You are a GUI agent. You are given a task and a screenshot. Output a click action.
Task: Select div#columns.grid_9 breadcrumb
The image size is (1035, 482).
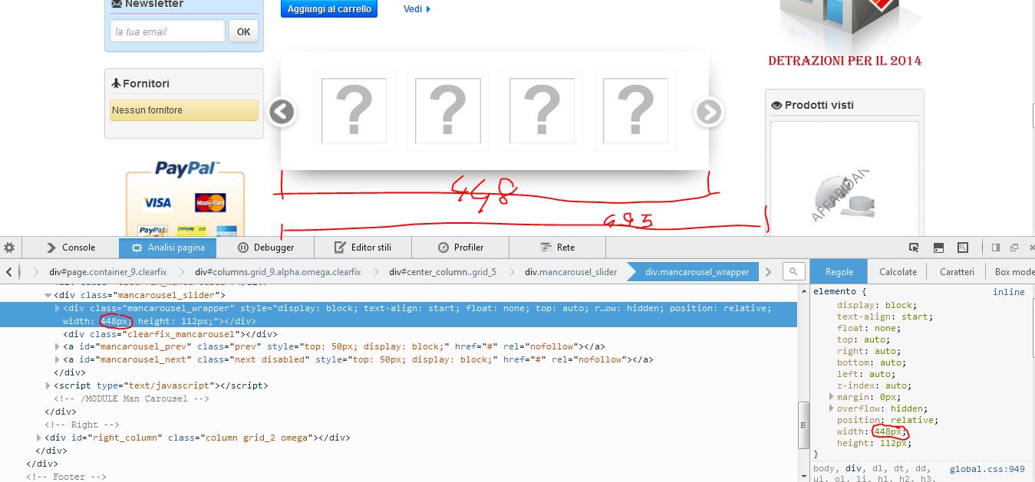coord(278,271)
